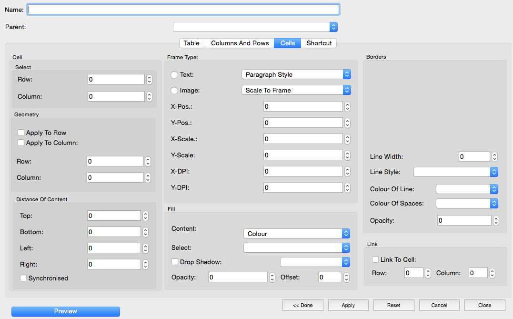Viewport: 513px width, 319px height.
Task: Click stepper next to X-Pos. field
Action: (347, 107)
